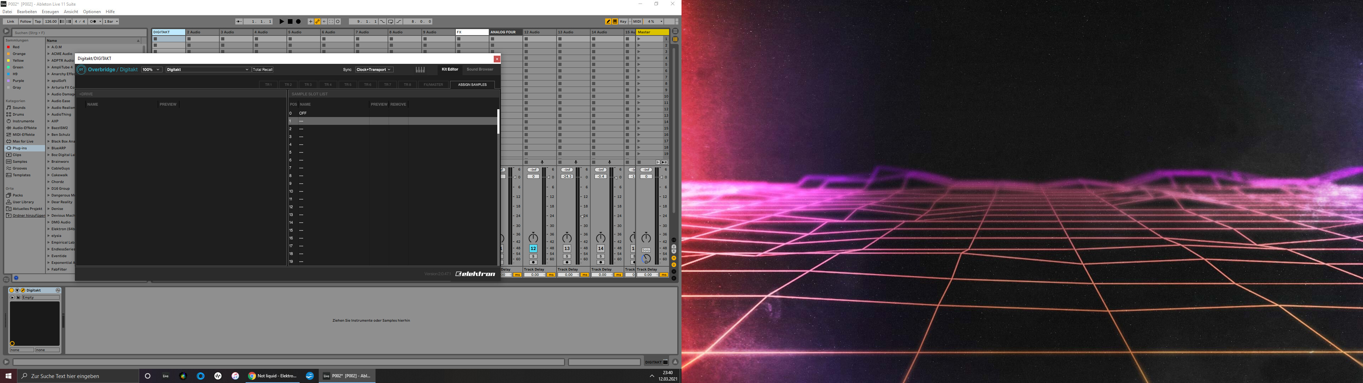Open the Clips category
Screen dimensions: 1363x383
coord(17,155)
